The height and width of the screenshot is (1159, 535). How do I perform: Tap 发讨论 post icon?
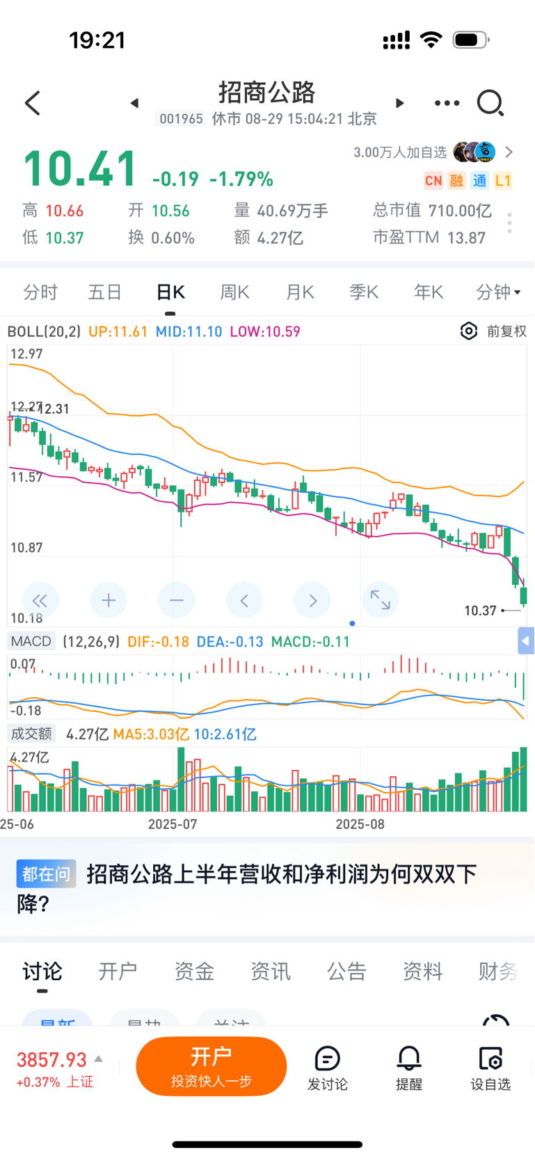[327, 1068]
